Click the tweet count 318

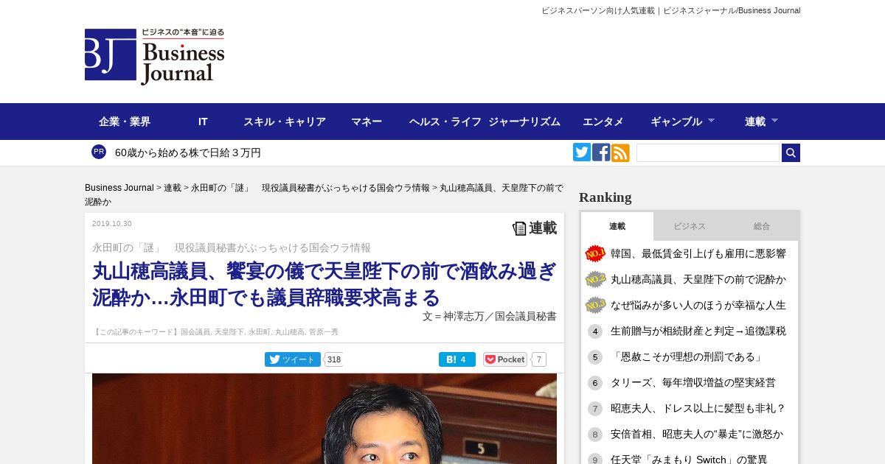pos(333,359)
